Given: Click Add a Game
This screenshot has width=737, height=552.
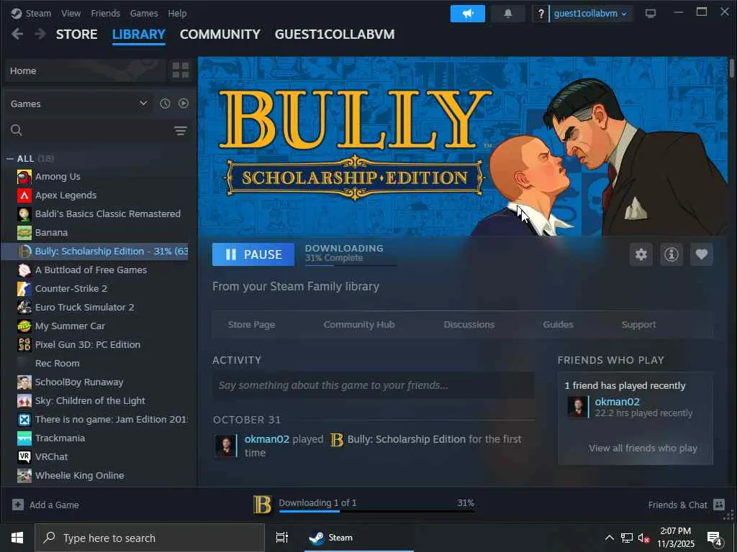Looking at the screenshot, I should click(45, 505).
